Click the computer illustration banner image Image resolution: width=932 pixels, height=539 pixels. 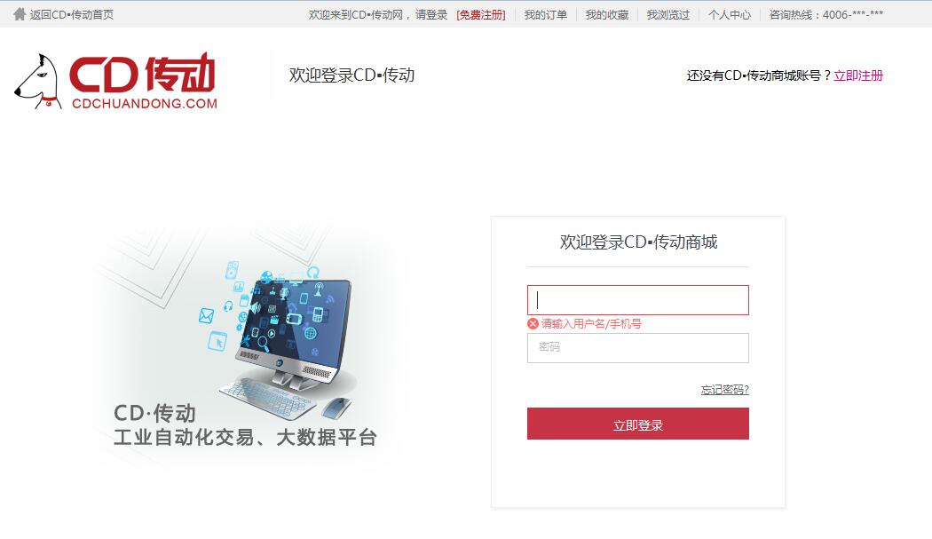click(x=246, y=344)
